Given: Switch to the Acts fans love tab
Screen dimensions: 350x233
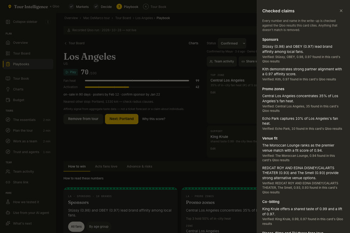Looking at the screenshot, I should click(x=106, y=166).
